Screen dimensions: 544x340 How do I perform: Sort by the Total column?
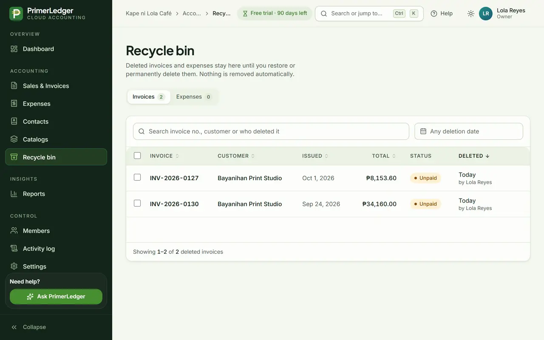[384, 156]
